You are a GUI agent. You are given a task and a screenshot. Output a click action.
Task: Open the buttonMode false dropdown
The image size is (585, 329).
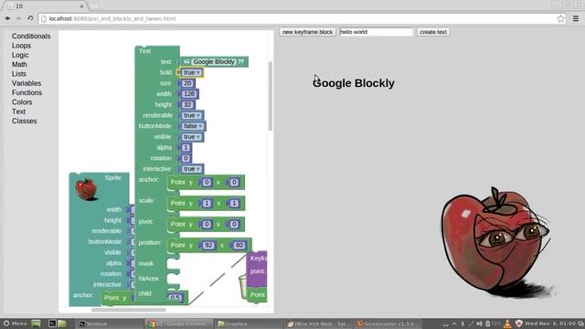pos(193,126)
